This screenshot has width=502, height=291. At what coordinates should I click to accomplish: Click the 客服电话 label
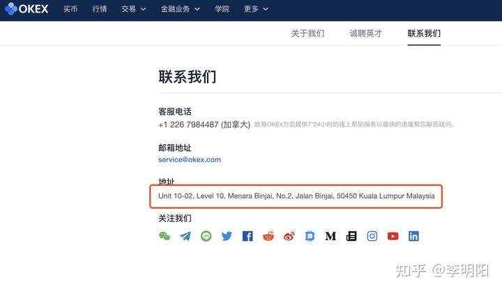click(175, 111)
